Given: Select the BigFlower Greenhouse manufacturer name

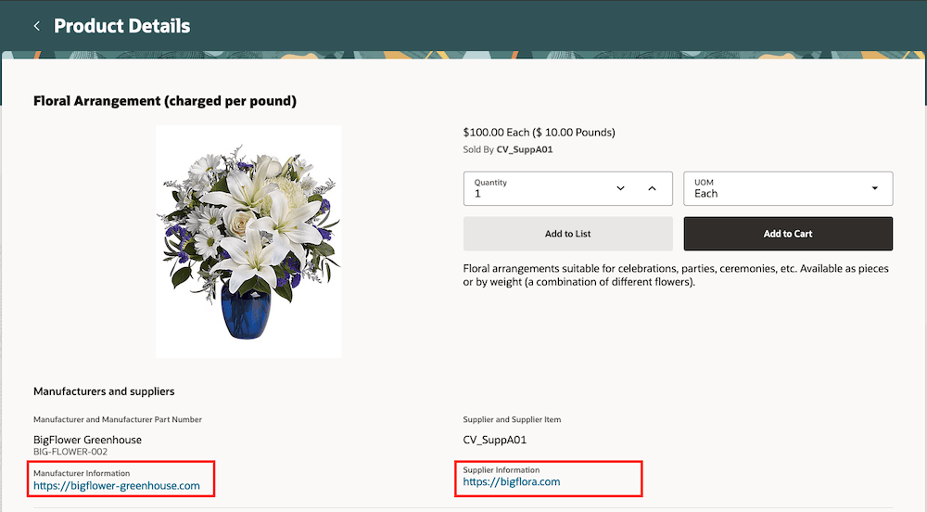Looking at the screenshot, I should click(87, 440).
